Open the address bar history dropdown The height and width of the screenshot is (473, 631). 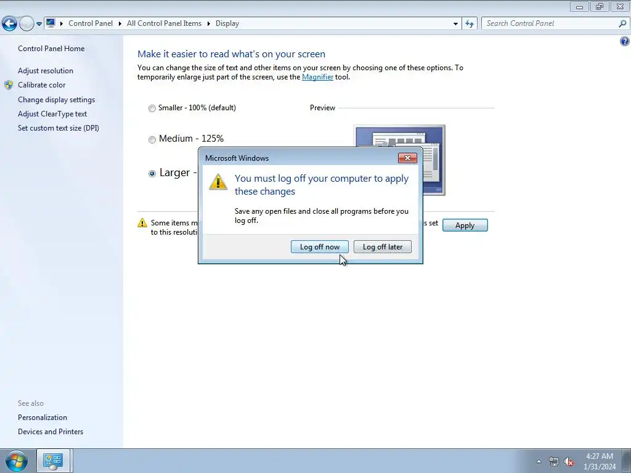455,24
